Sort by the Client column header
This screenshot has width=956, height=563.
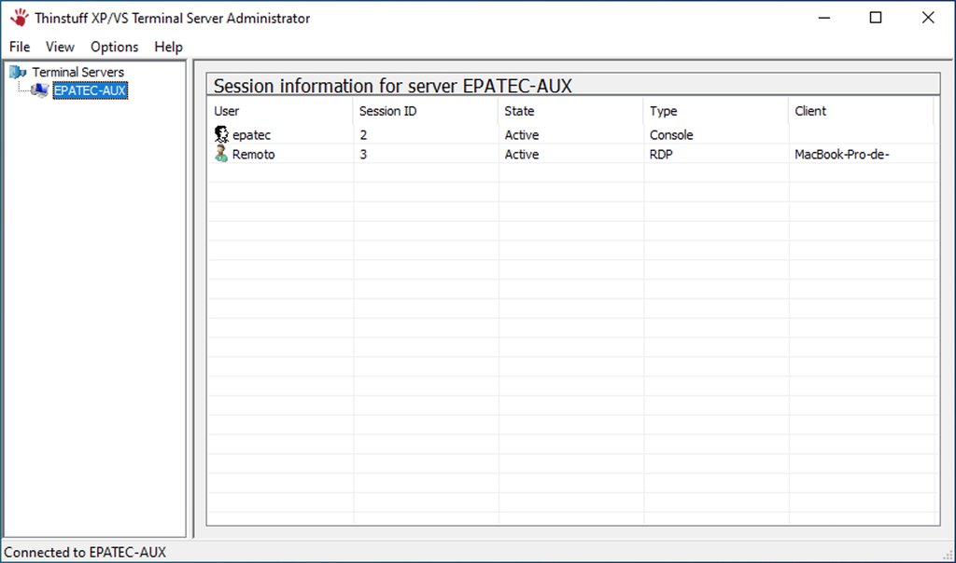click(x=861, y=111)
